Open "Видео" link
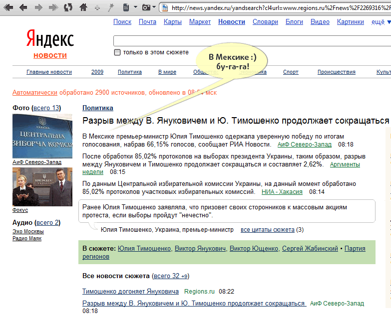The height and width of the screenshot is (314, 391). coord(320,22)
